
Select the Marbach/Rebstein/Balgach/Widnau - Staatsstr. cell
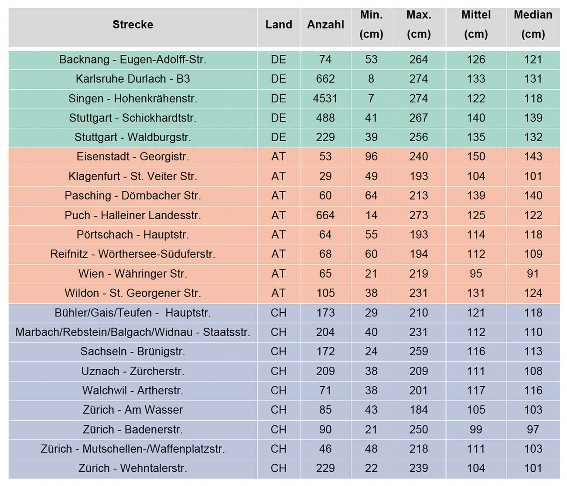[x=133, y=332]
